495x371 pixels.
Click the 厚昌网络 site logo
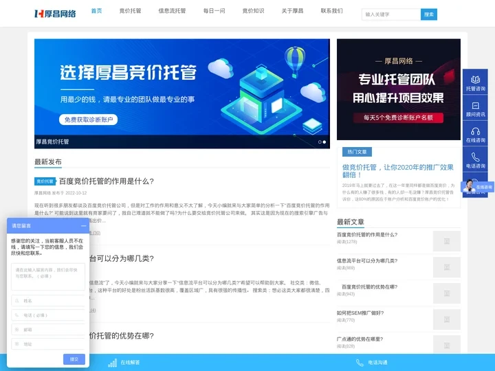pos(55,14)
